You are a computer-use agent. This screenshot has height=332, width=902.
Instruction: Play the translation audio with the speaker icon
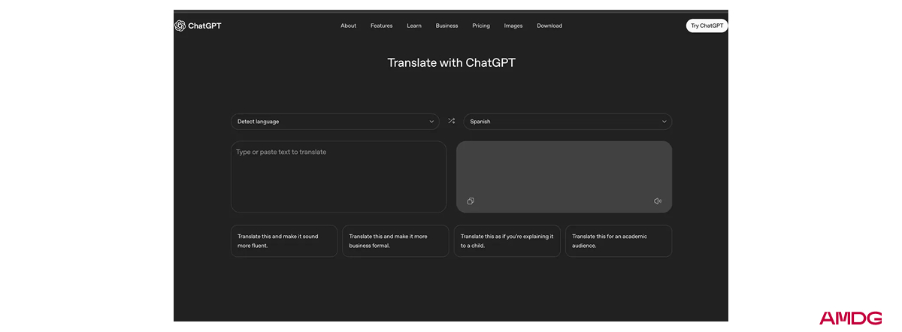click(658, 201)
